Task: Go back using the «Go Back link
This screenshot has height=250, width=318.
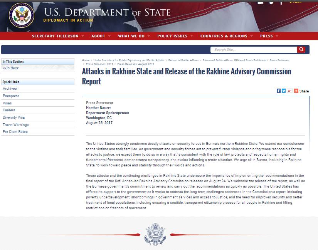Action: tap(11, 68)
